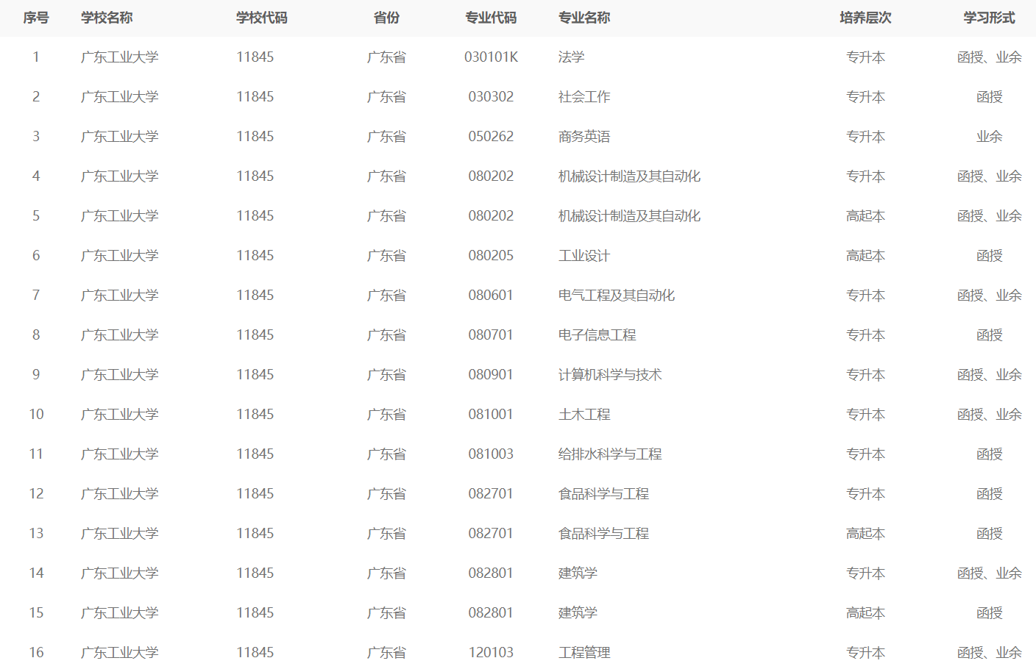The height and width of the screenshot is (669, 1036).
Task: Select major code 030101K
Action: pos(491,57)
